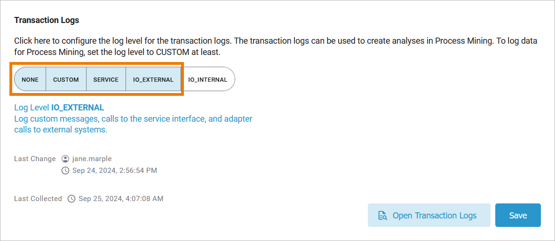Screen dimensions: 555x241
Task: Click the clock icon beside Last Collected time
Action: coord(71,199)
